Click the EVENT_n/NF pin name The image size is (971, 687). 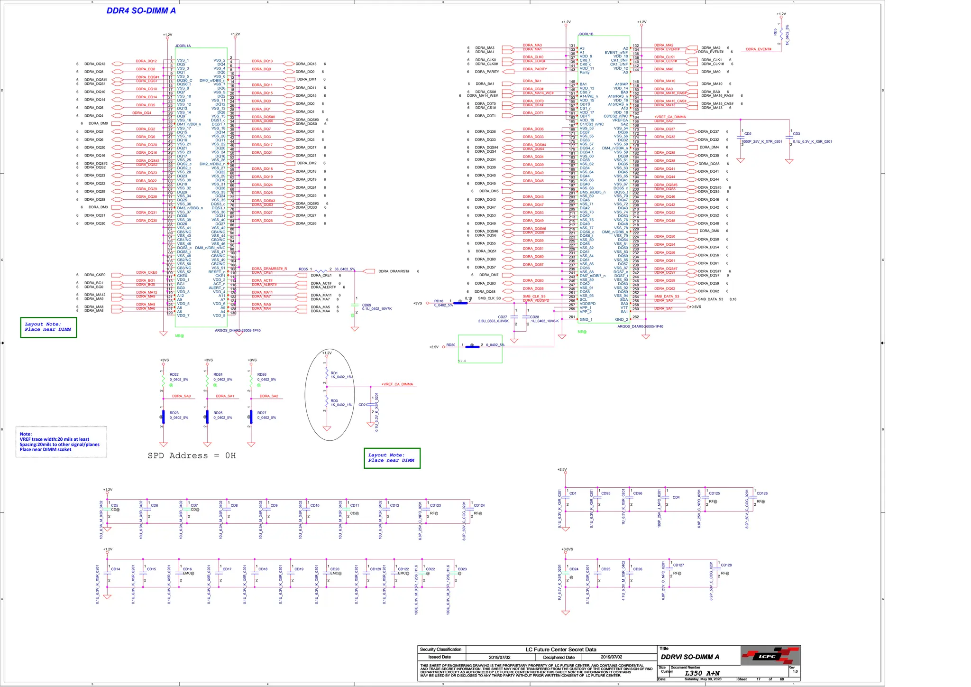616,53
